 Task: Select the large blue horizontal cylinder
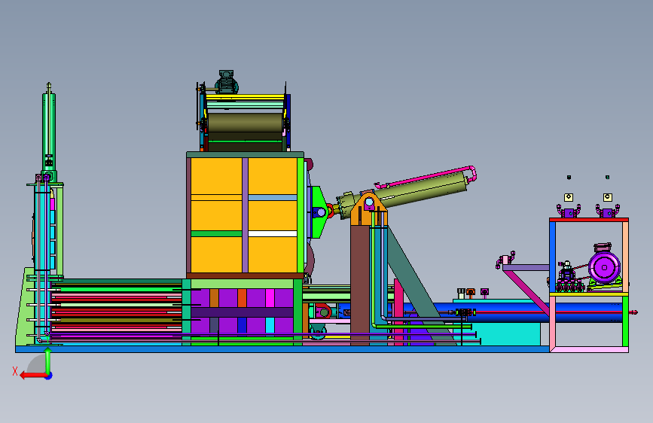point(504,312)
